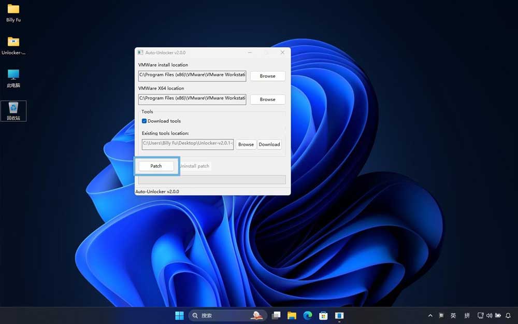Expand the hidden system tray icons chevron
Screen dimensions: 518x324
(430, 315)
